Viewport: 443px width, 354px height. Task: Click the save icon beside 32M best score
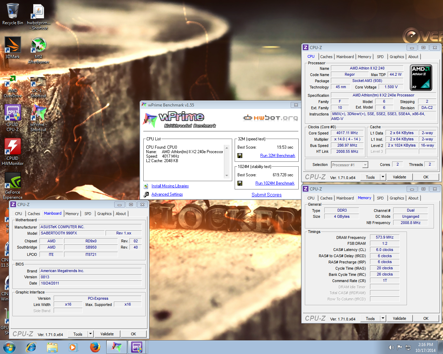coord(240,156)
